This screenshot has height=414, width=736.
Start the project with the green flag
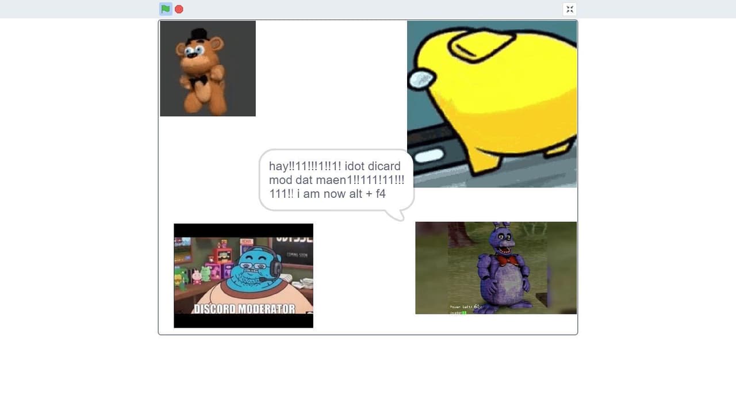tap(166, 9)
